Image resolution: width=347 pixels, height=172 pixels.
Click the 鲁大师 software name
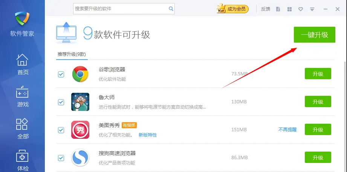pyautogui.click(x=107, y=97)
